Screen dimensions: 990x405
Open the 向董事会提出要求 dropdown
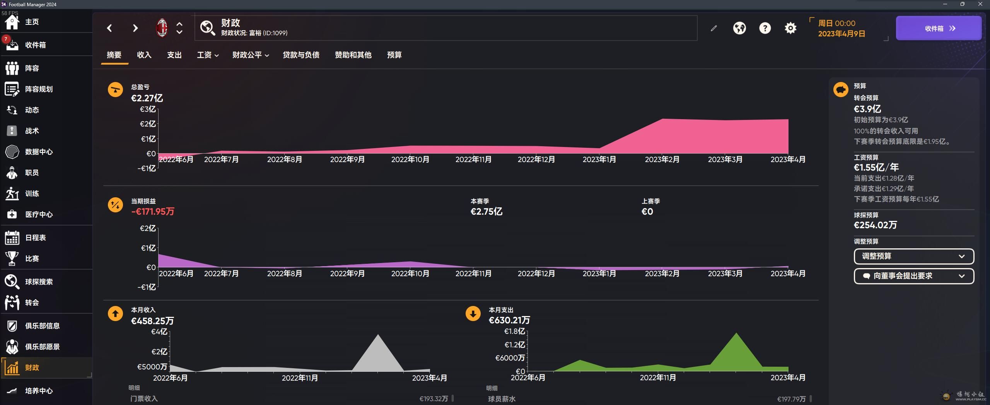tap(914, 276)
